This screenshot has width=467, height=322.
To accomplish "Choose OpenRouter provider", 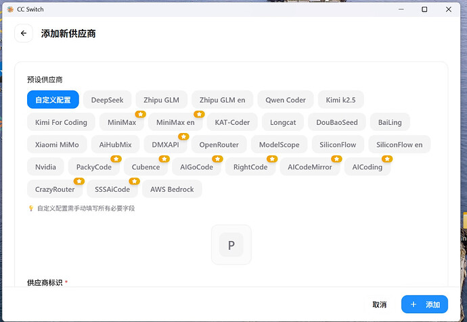I will (x=219, y=144).
